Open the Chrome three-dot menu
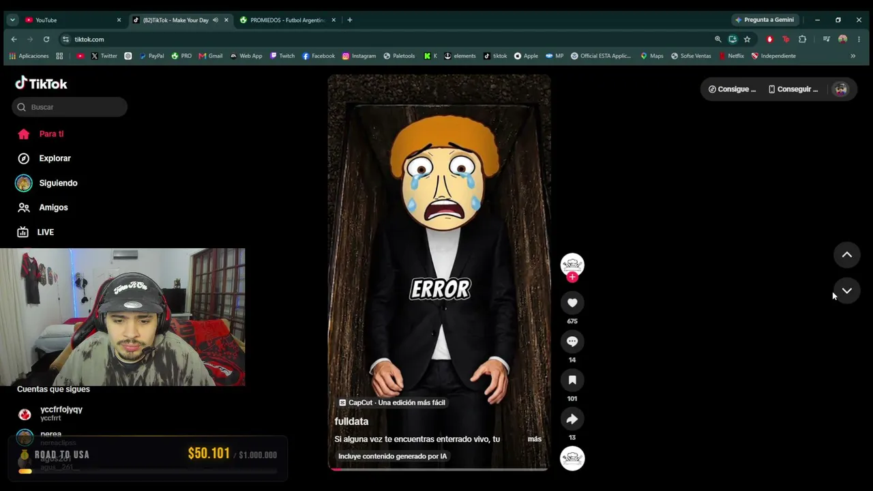 coord(859,40)
